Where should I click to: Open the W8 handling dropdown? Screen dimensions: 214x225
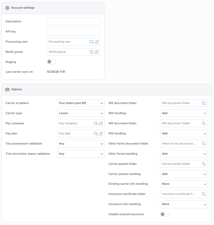tap(184, 113)
